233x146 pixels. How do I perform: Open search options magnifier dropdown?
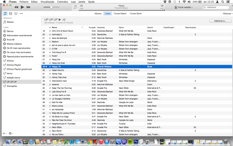(205, 7)
